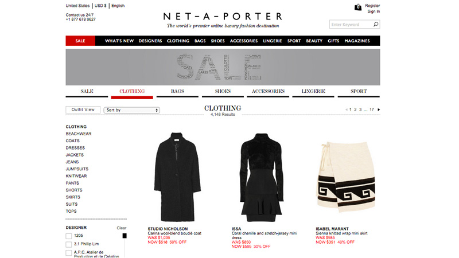Go to next results page arrow
This screenshot has width=459, height=258.
(379, 110)
